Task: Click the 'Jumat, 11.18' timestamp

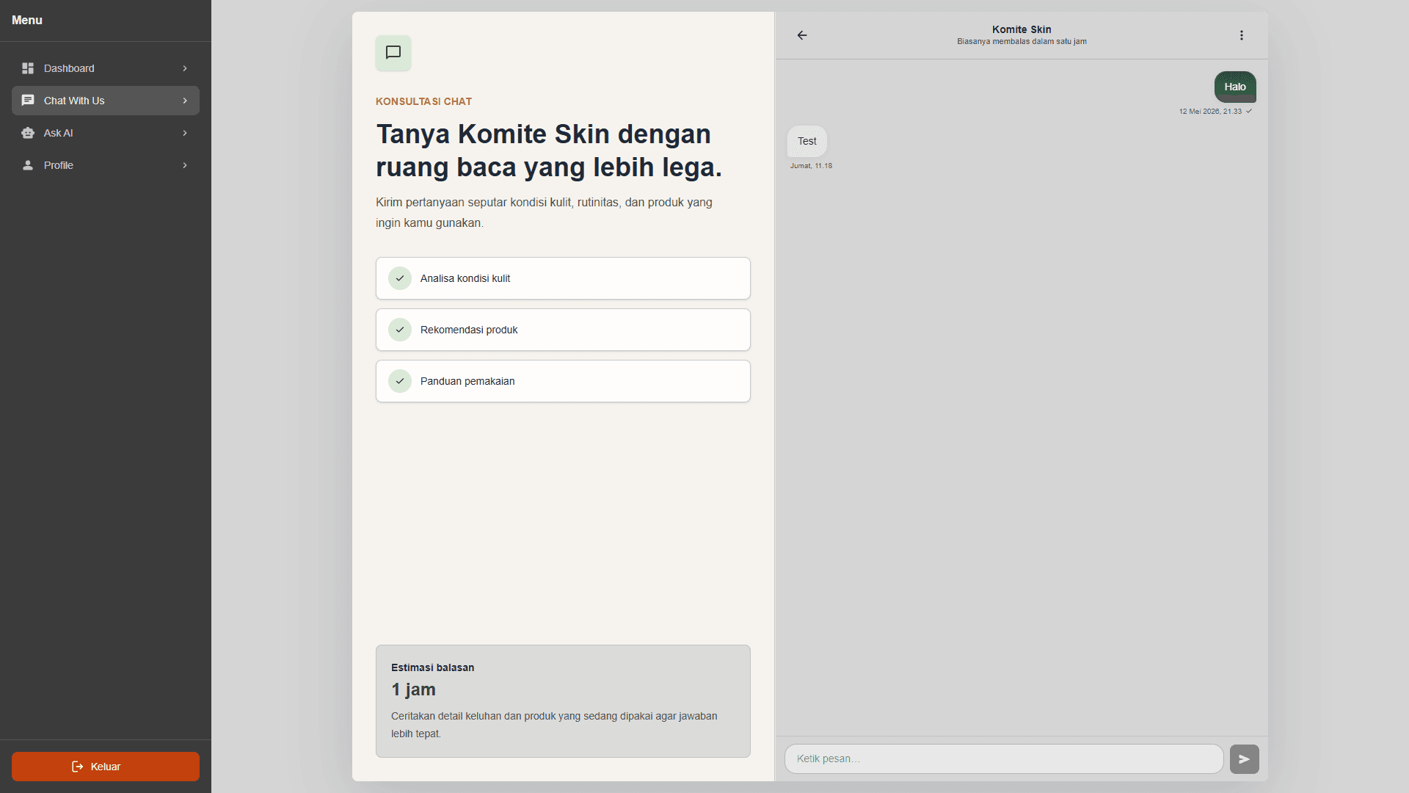Action: coord(811,166)
